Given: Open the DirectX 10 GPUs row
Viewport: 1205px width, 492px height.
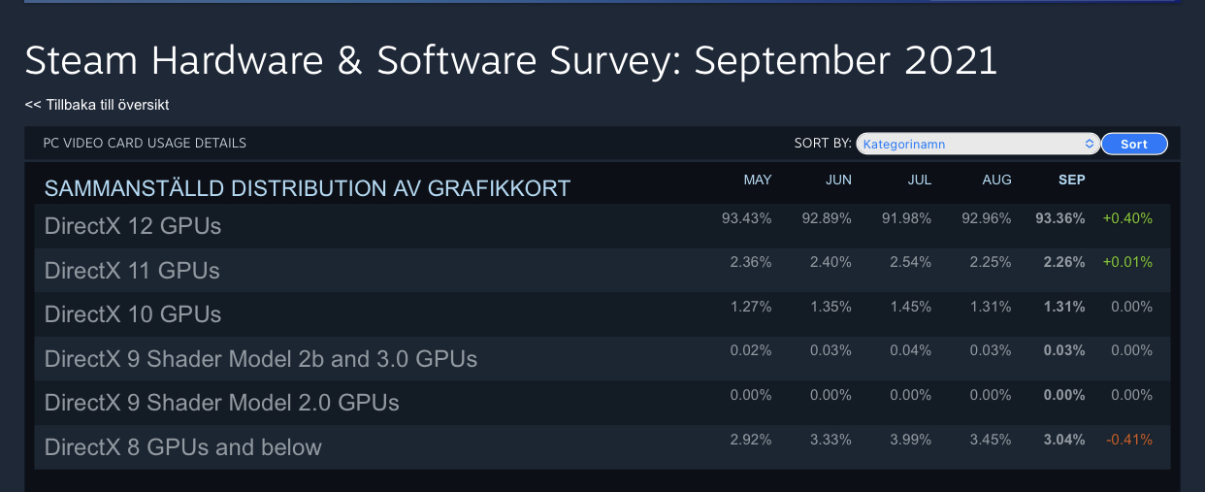Looking at the screenshot, I should pyautogui.click(x=133, y=314).
